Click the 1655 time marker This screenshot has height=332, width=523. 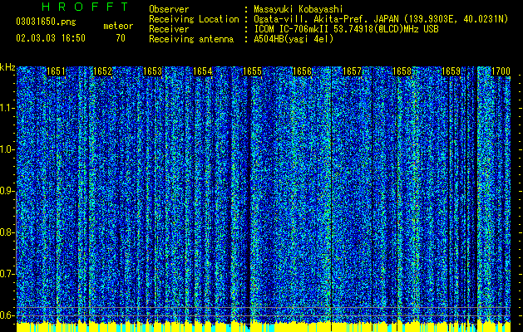click(252, 71)
